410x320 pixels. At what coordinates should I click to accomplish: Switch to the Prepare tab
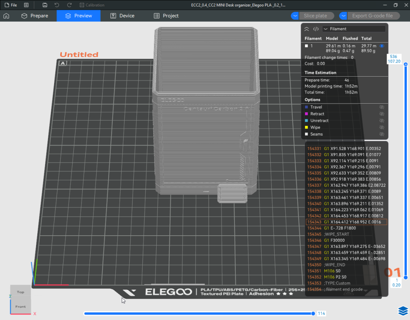point(35,16)
